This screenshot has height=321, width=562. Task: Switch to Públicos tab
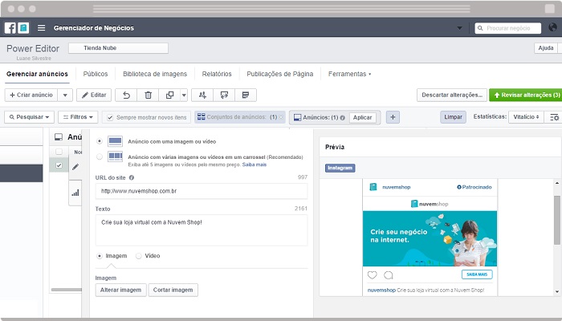point(96,74)
